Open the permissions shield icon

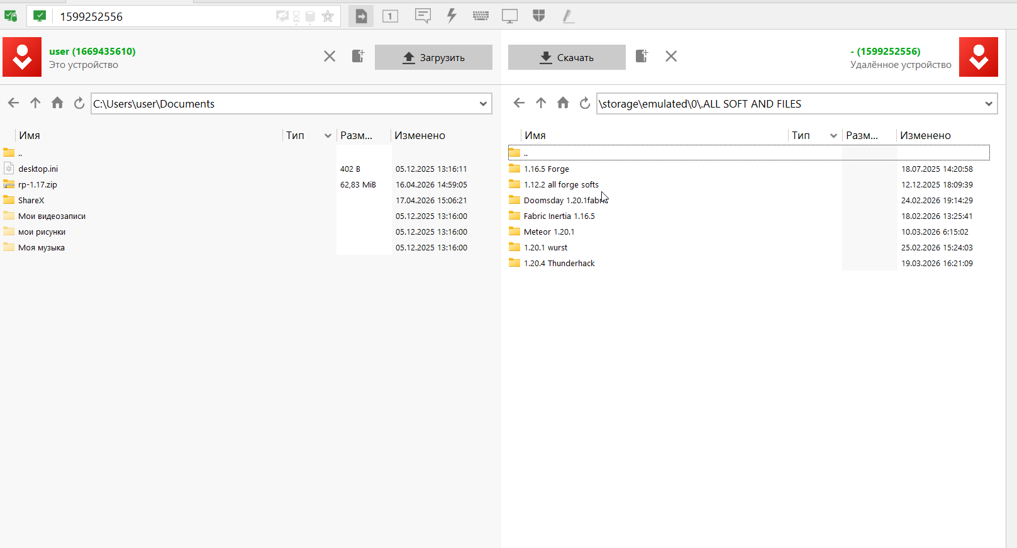pos(538,16)
